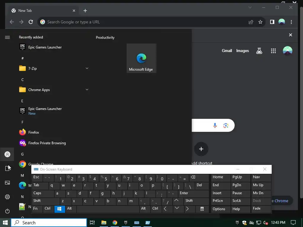Click the Enter key on On-Screen Keyboard

(x=194, y=194)
